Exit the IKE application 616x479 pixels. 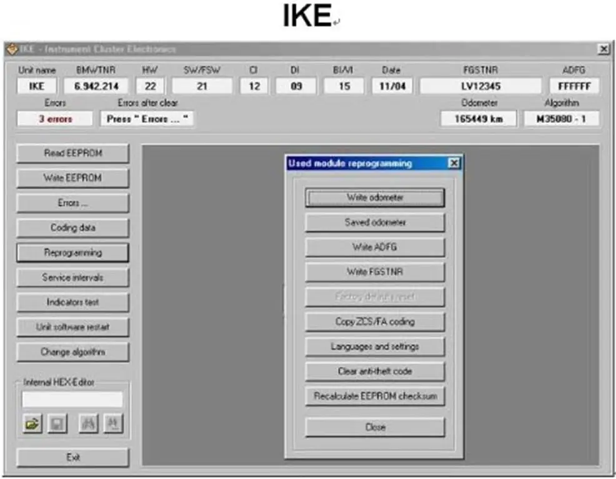73,457
